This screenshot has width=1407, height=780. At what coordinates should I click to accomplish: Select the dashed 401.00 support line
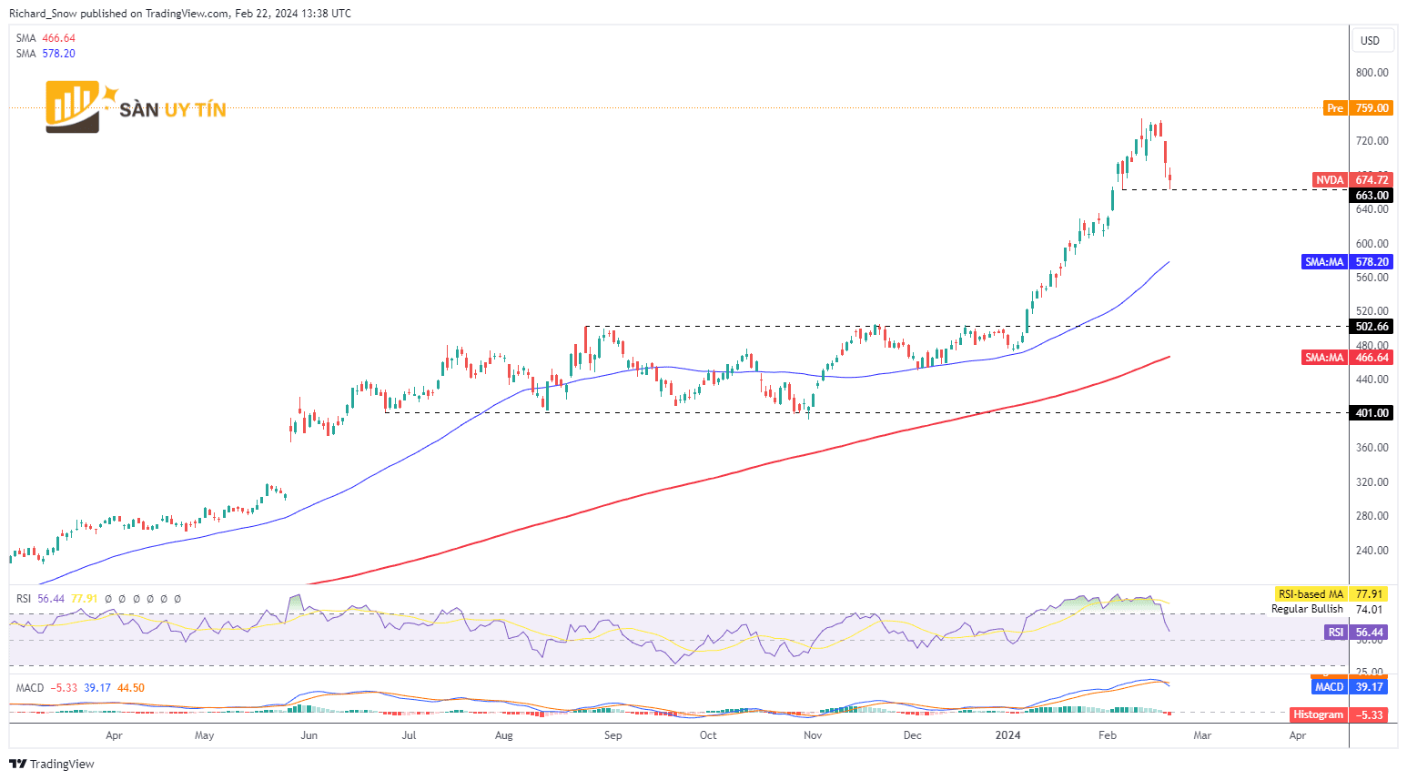click(865, 412)
